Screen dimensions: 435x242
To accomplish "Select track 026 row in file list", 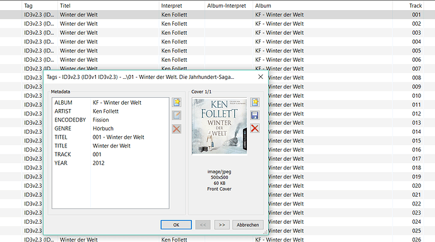I will (217, 239).
